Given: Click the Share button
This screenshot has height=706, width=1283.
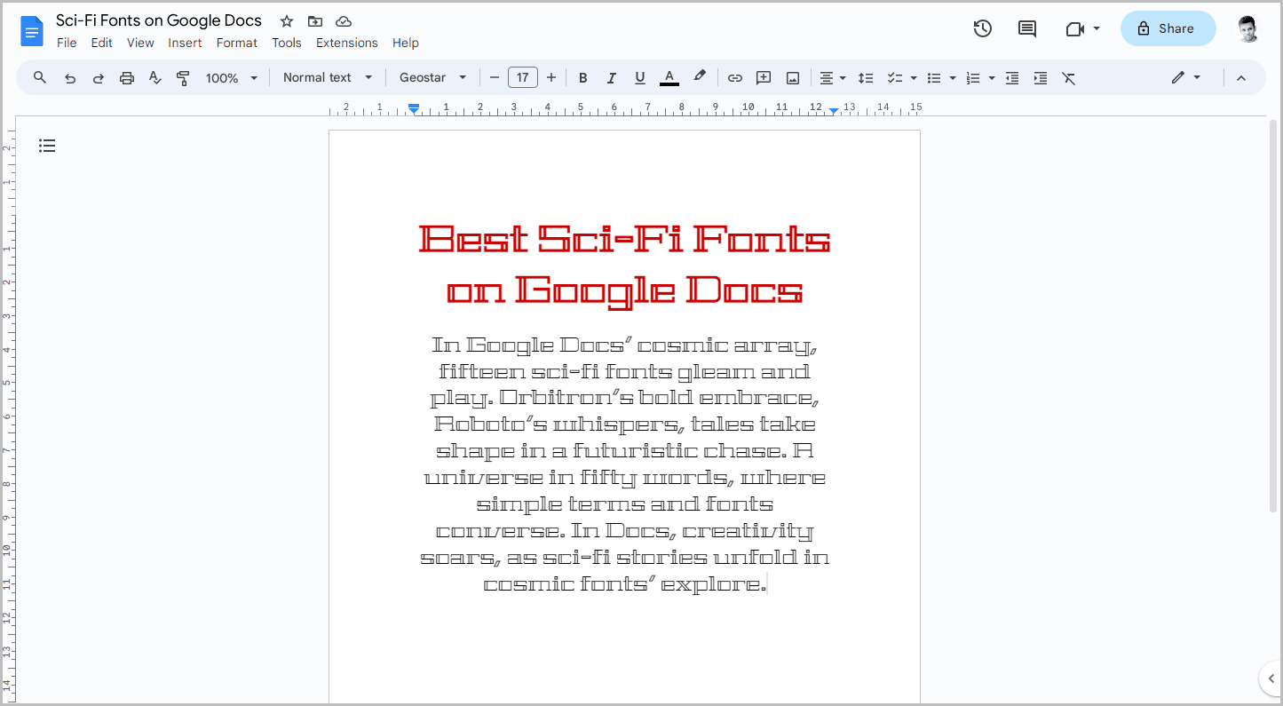Looking at the screenshot, I should pos(1167,28).
